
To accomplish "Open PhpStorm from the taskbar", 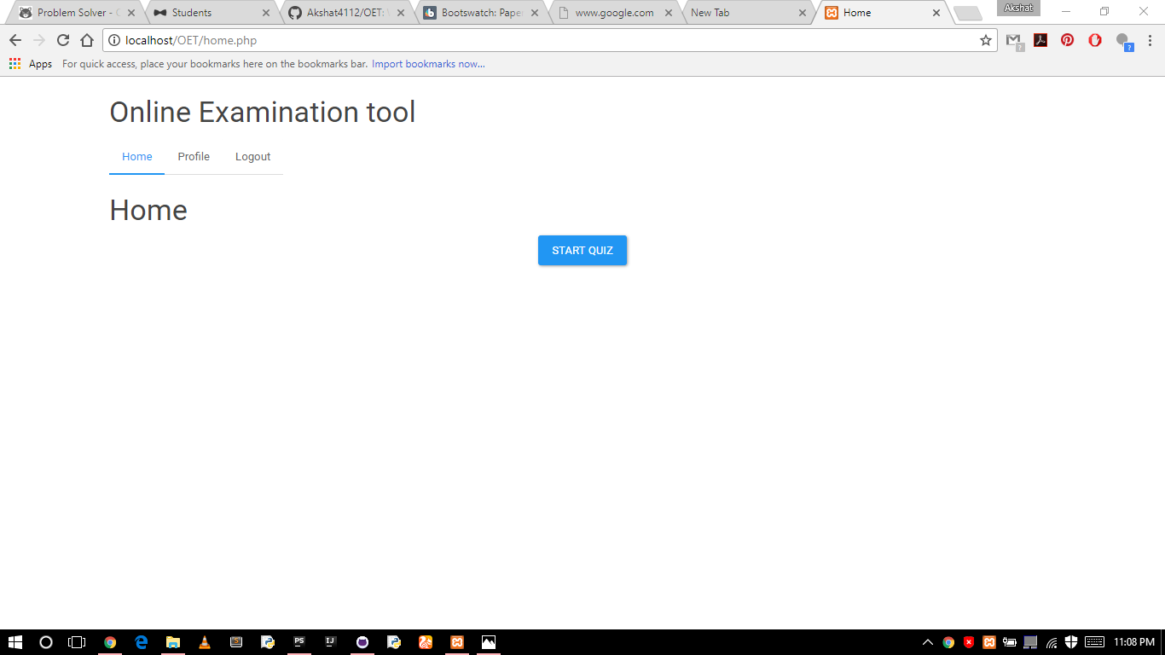I will pyautogui.click(x=299, y=642).
